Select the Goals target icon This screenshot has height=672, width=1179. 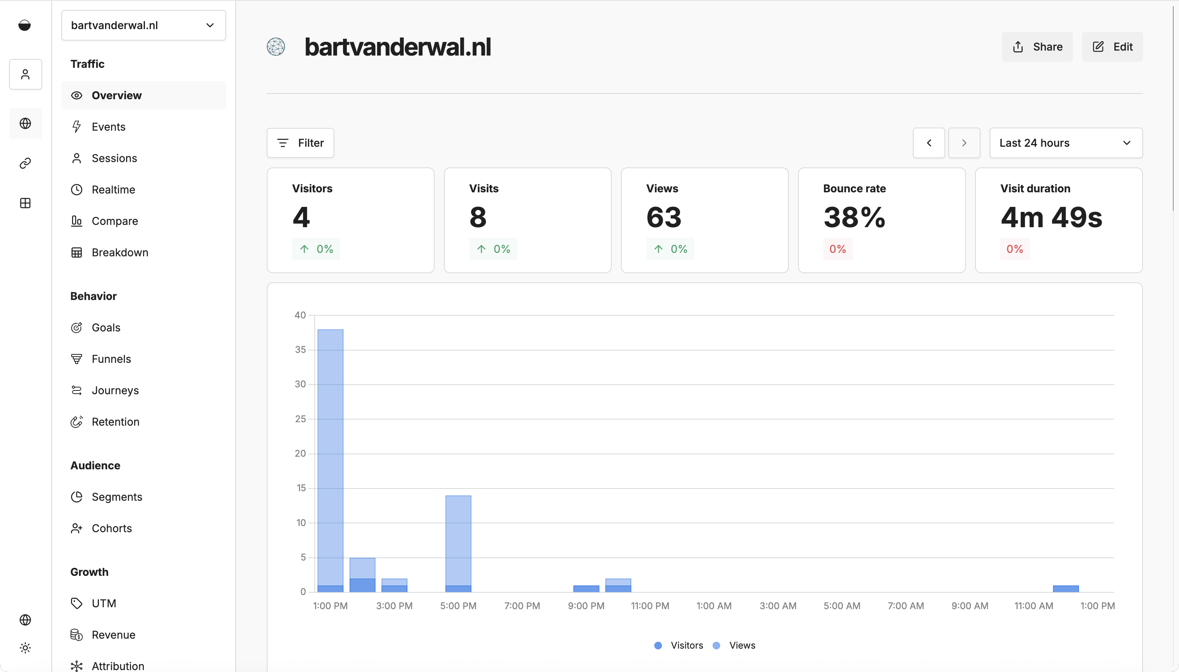77,327
